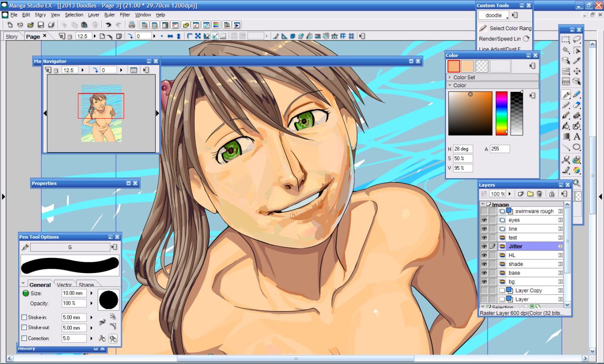Toggle visibility of the shade layer
The width and height of the screenshot is (604, 364).
(x=484, y=264)
